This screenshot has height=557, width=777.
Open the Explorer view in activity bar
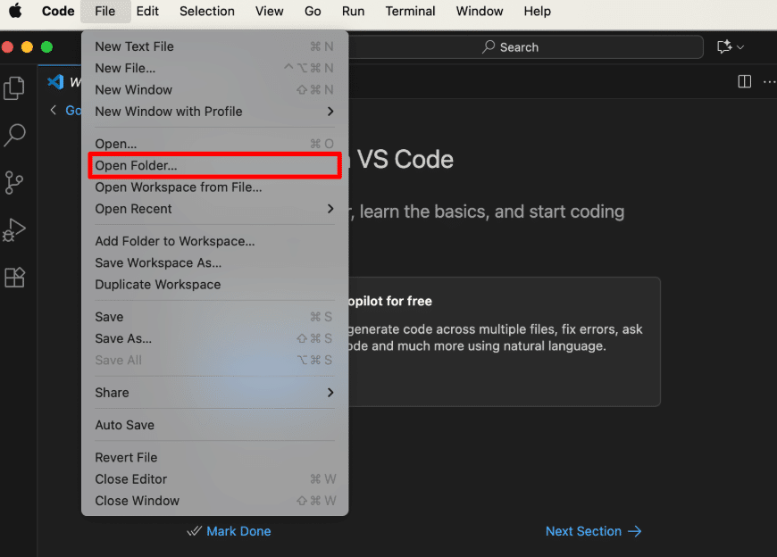click(x=14, y=88)
